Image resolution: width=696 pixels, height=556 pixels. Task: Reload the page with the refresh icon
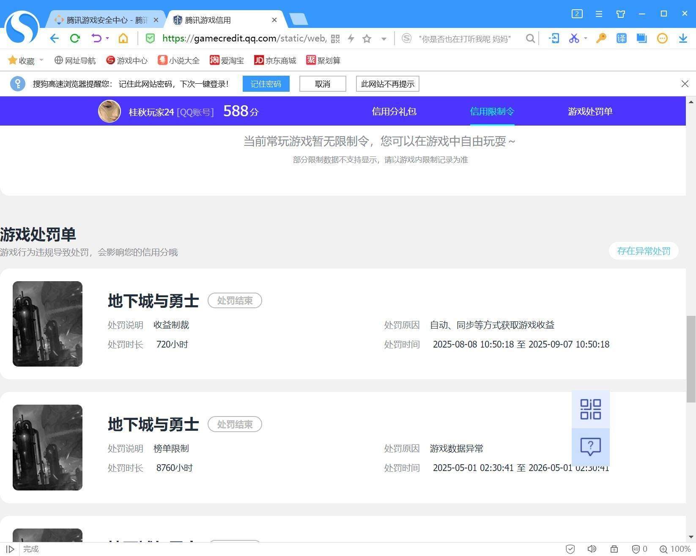click(75, 38)
